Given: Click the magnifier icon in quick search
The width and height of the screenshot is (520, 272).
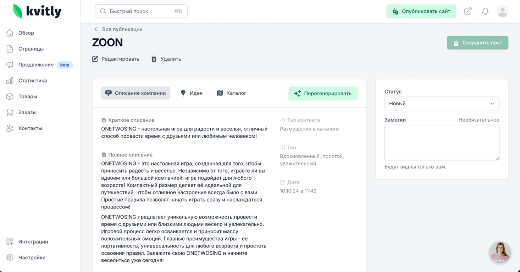Looking at the screenshot, I should coord(103,11).
